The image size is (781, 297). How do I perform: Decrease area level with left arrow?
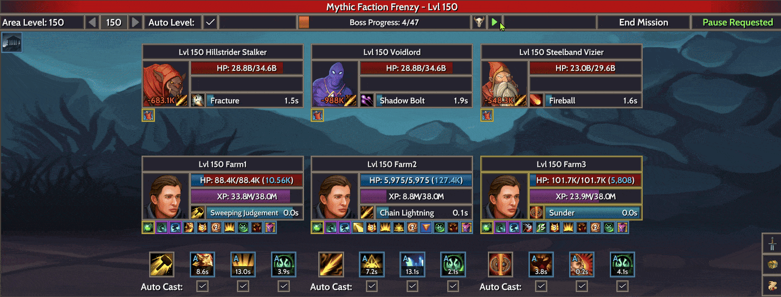(x=92, y=22)
